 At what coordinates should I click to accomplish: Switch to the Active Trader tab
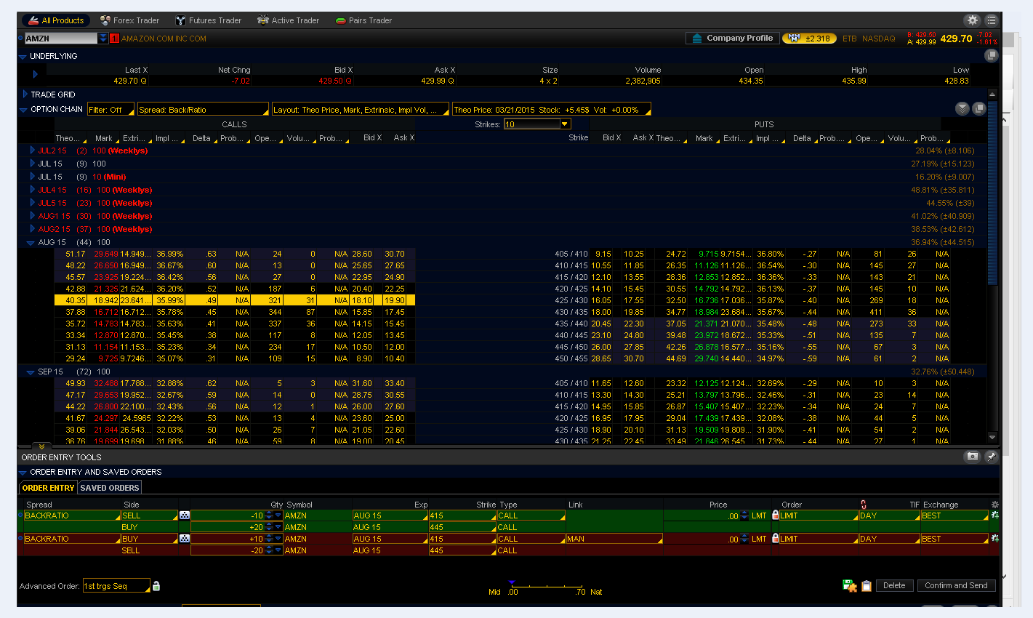288,20
